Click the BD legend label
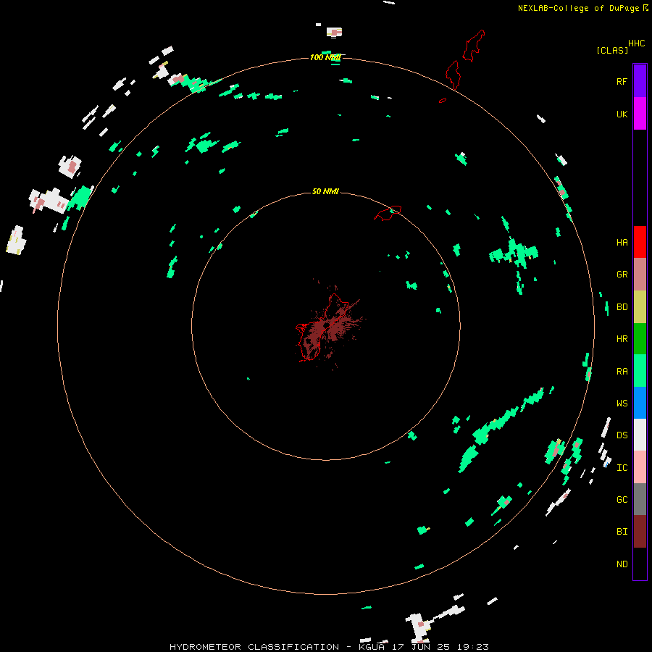The height and width of the screenshot is (652, 652). pos(622,307)
